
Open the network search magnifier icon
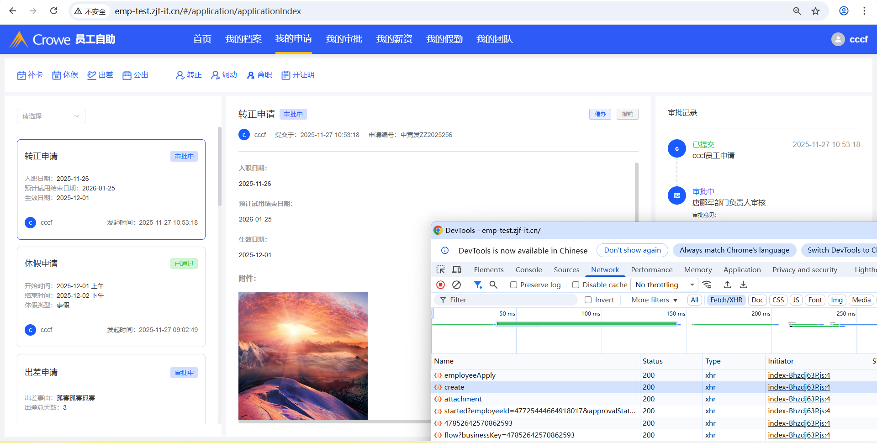493,285
